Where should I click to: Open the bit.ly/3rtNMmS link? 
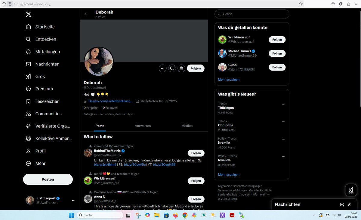pos(105,165)
